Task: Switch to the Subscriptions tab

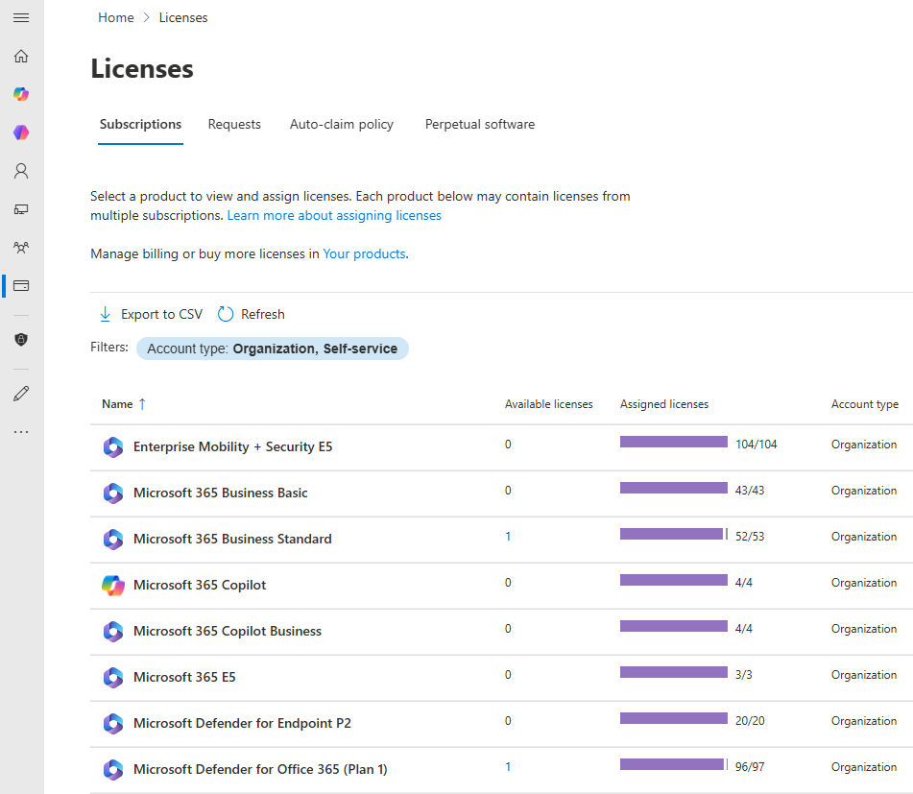Action: [140, 124]
